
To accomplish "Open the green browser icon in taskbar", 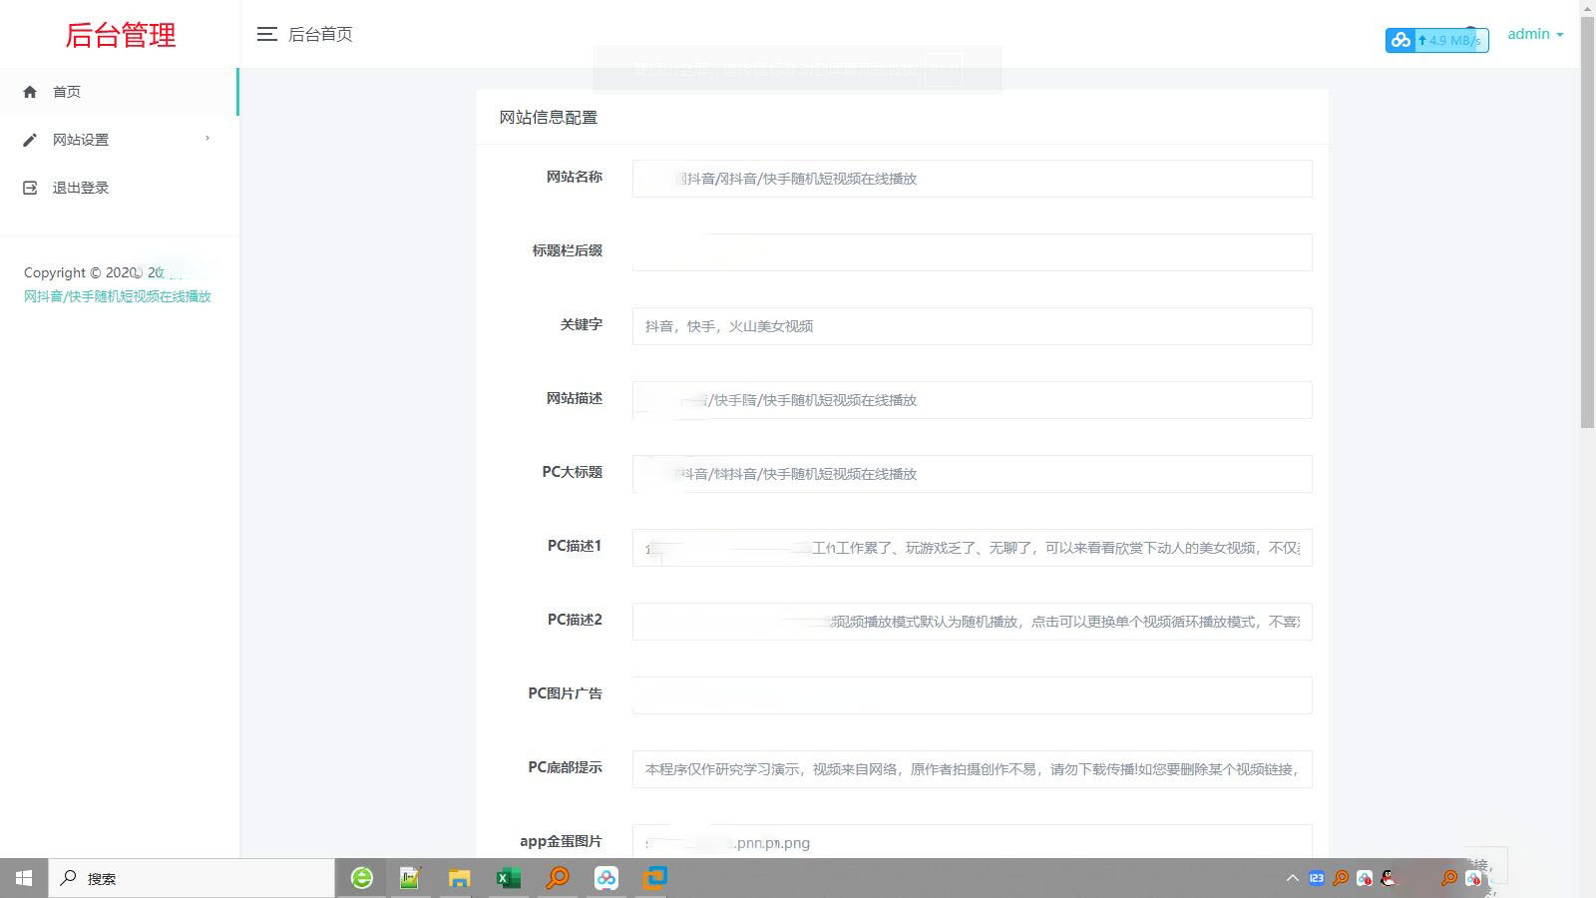I will pyautogui.click(x=362, y=878).
